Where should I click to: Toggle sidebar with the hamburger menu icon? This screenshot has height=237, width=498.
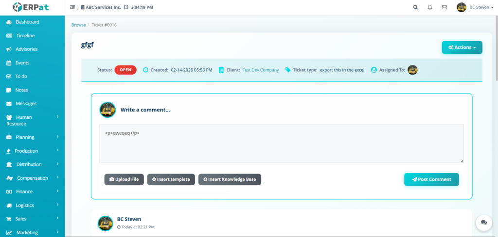(72, 7)
